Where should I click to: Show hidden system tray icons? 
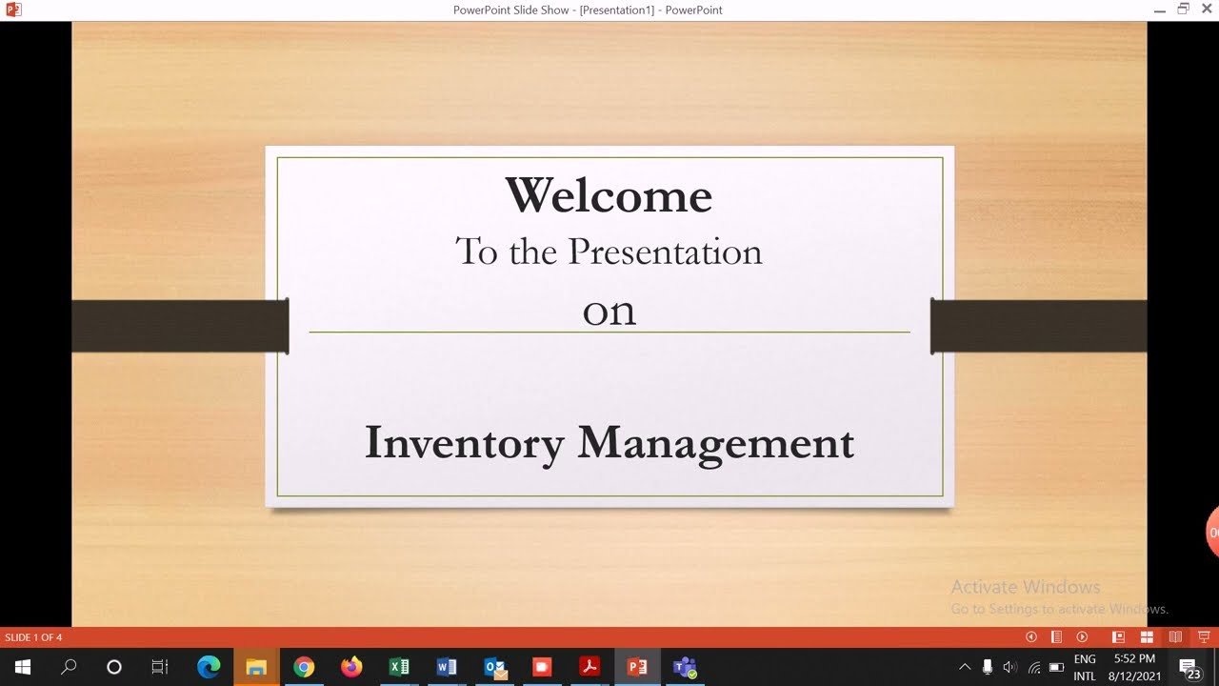tap(965, 667)
